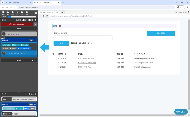Expand the 顧客コード data value arrow
The width and height of the screenshot is (190, 117).
pyautogui.click(x=35, y=114)
